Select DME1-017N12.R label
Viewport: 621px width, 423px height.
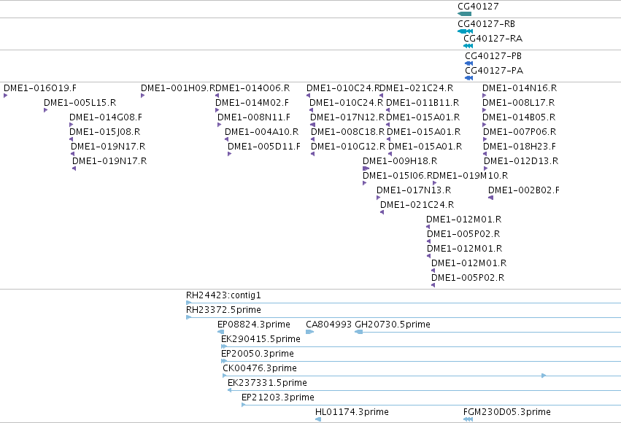click(x=347, y=117)
